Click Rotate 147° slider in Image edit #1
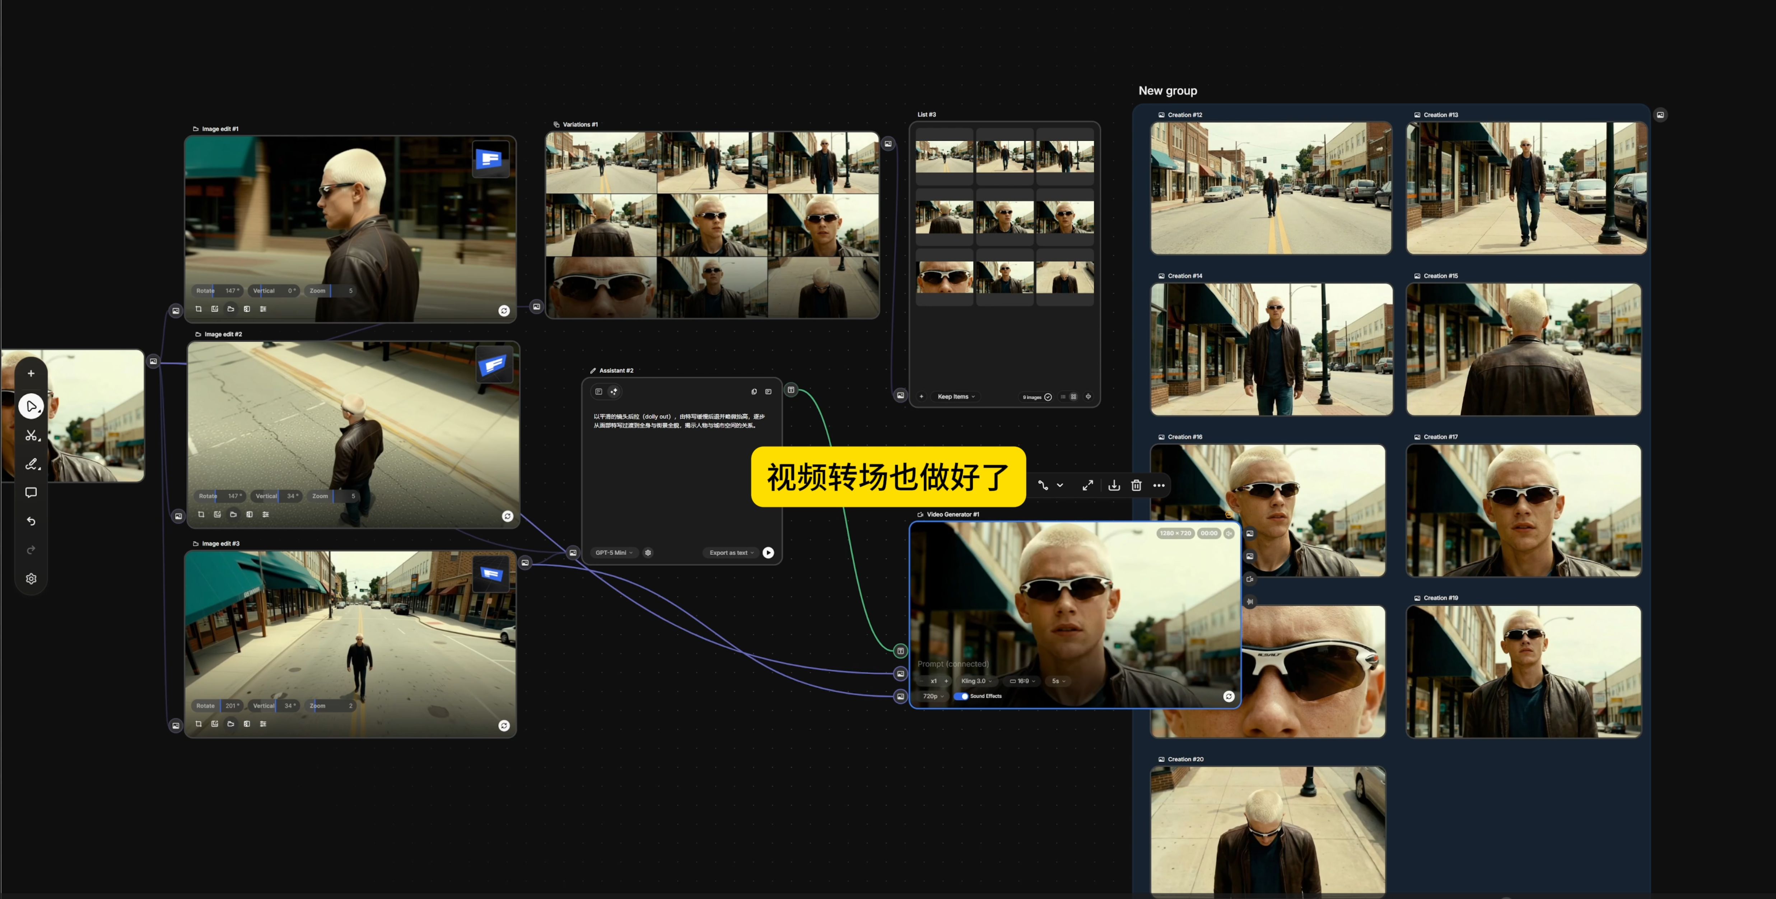 (x=217, y=291)
